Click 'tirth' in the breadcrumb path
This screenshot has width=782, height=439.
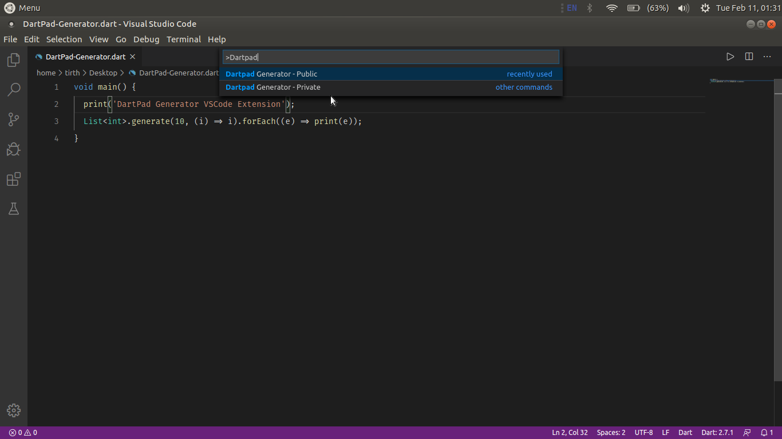click(72, 73)
